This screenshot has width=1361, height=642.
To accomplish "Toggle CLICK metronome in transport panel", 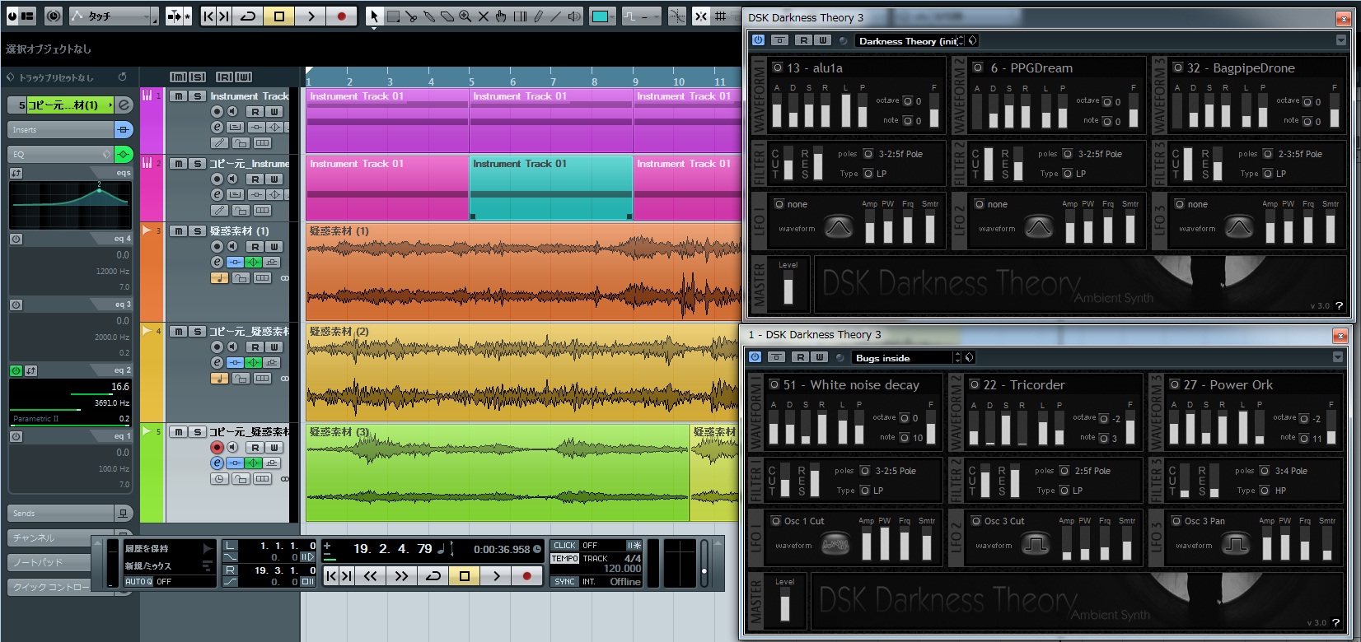I will click(565, 546).
